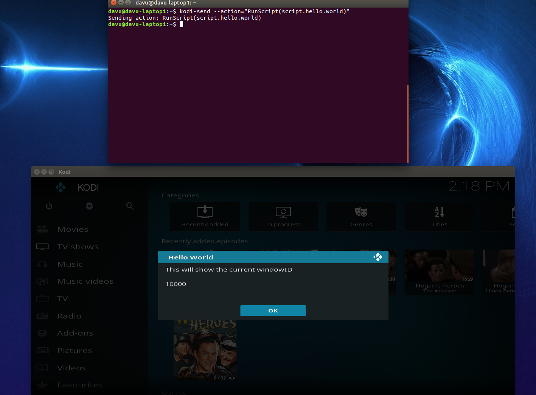This screenshot has width=536, height=395.
Task: Select Pictures in Kodi sidebar
Action: click(x=75, y=350)
